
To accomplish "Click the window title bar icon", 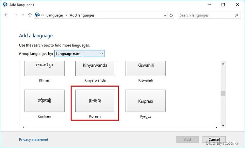I will [x=5, y=5].
